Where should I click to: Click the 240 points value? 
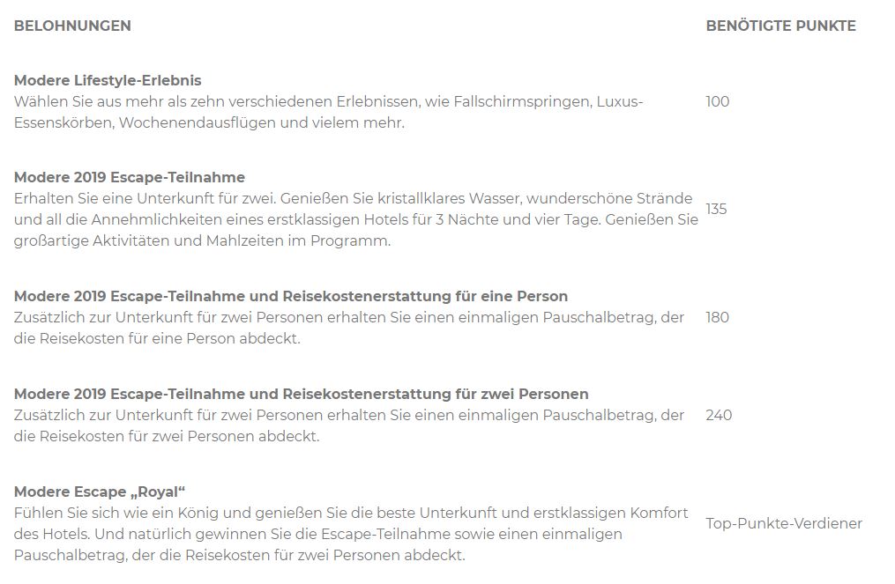coord(720,415)
